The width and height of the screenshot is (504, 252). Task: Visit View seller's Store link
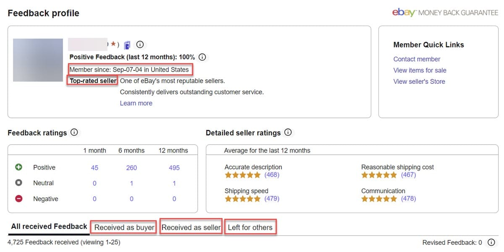tap(419, 82)
